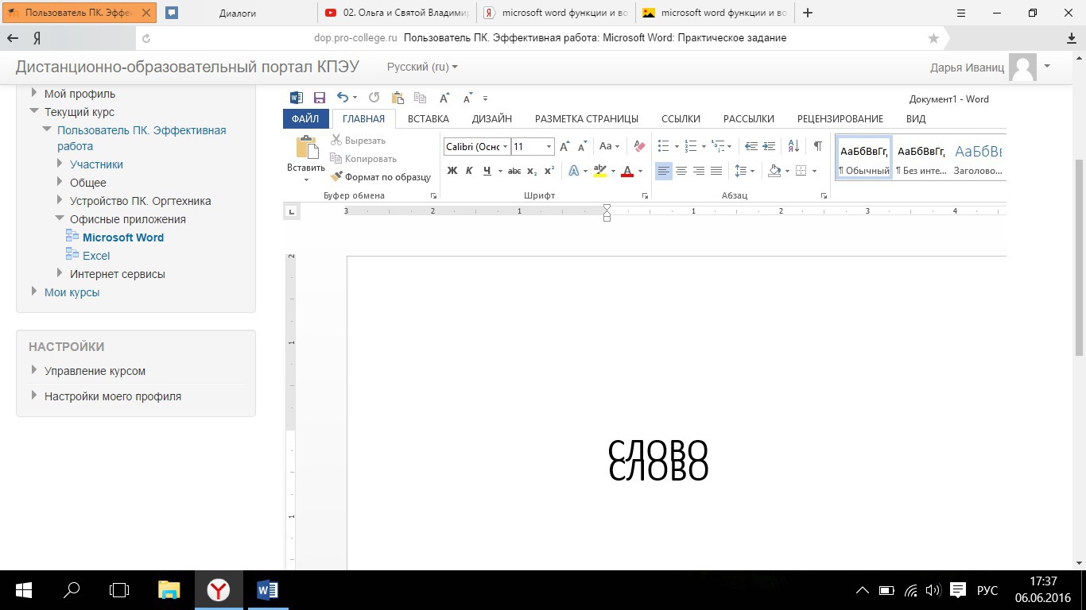This screenshot has width=1086, height=610.
Task: Apply subscript formatting
Action: pos(532,171)
